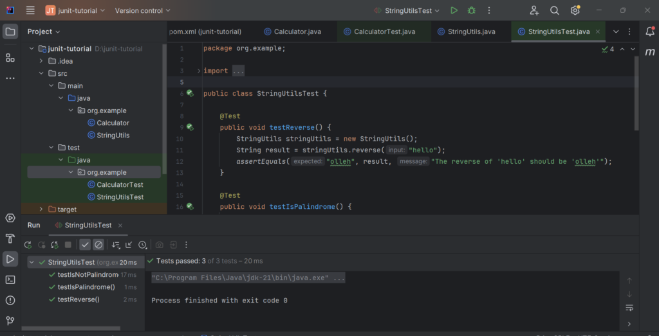
Task: Open the Git version control tool window
Action: (x=10, y=321)
